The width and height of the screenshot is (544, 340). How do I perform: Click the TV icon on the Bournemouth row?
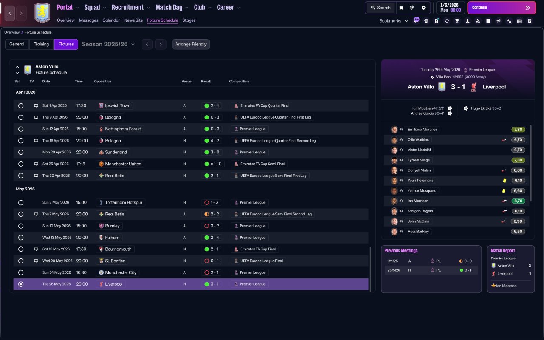point(36,249)
